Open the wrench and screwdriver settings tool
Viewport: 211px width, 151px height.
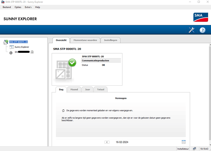(191, 30)
